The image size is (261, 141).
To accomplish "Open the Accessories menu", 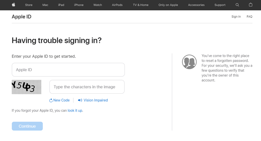I will (196, 5).
